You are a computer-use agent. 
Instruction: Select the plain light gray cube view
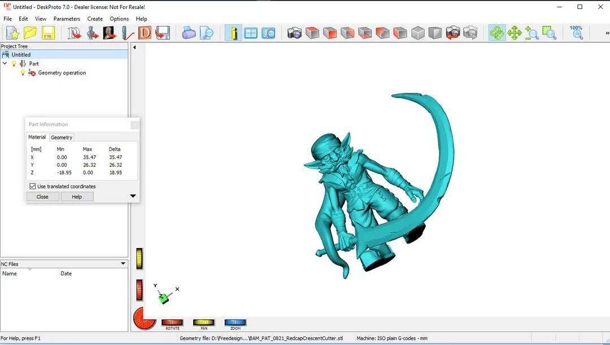coord(418,33)
